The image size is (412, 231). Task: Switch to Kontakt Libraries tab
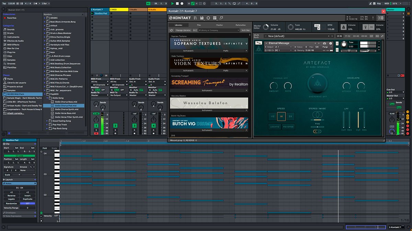pyautogui.click(x=179, y=25)
